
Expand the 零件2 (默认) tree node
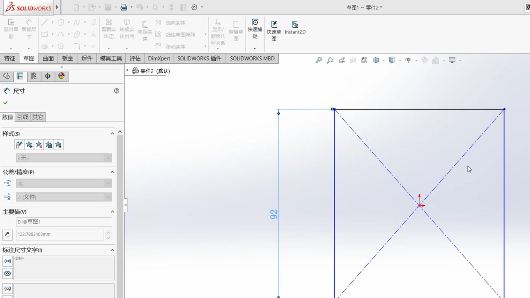[x=128, y=71]
